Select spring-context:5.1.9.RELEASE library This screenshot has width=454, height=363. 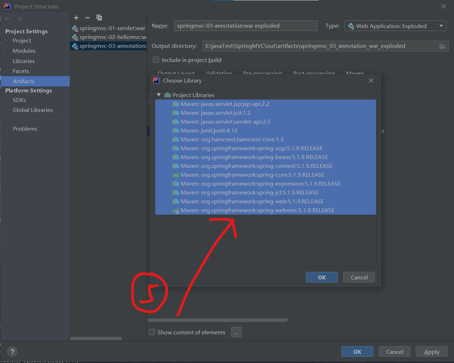[x=265, y=166]
